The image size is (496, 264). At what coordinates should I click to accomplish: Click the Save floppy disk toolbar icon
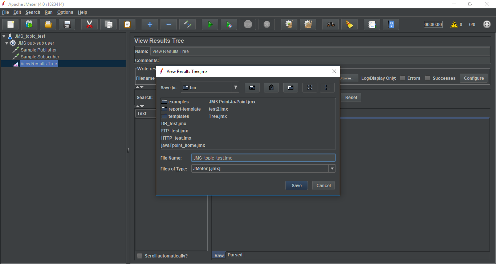click(x=67, y=25)
